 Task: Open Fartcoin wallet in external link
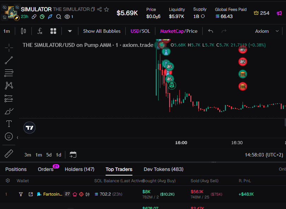tap(31, 194)
